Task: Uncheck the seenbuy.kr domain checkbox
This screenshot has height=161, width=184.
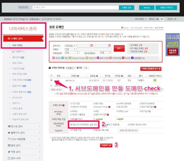Action: (x=51, y=81)
